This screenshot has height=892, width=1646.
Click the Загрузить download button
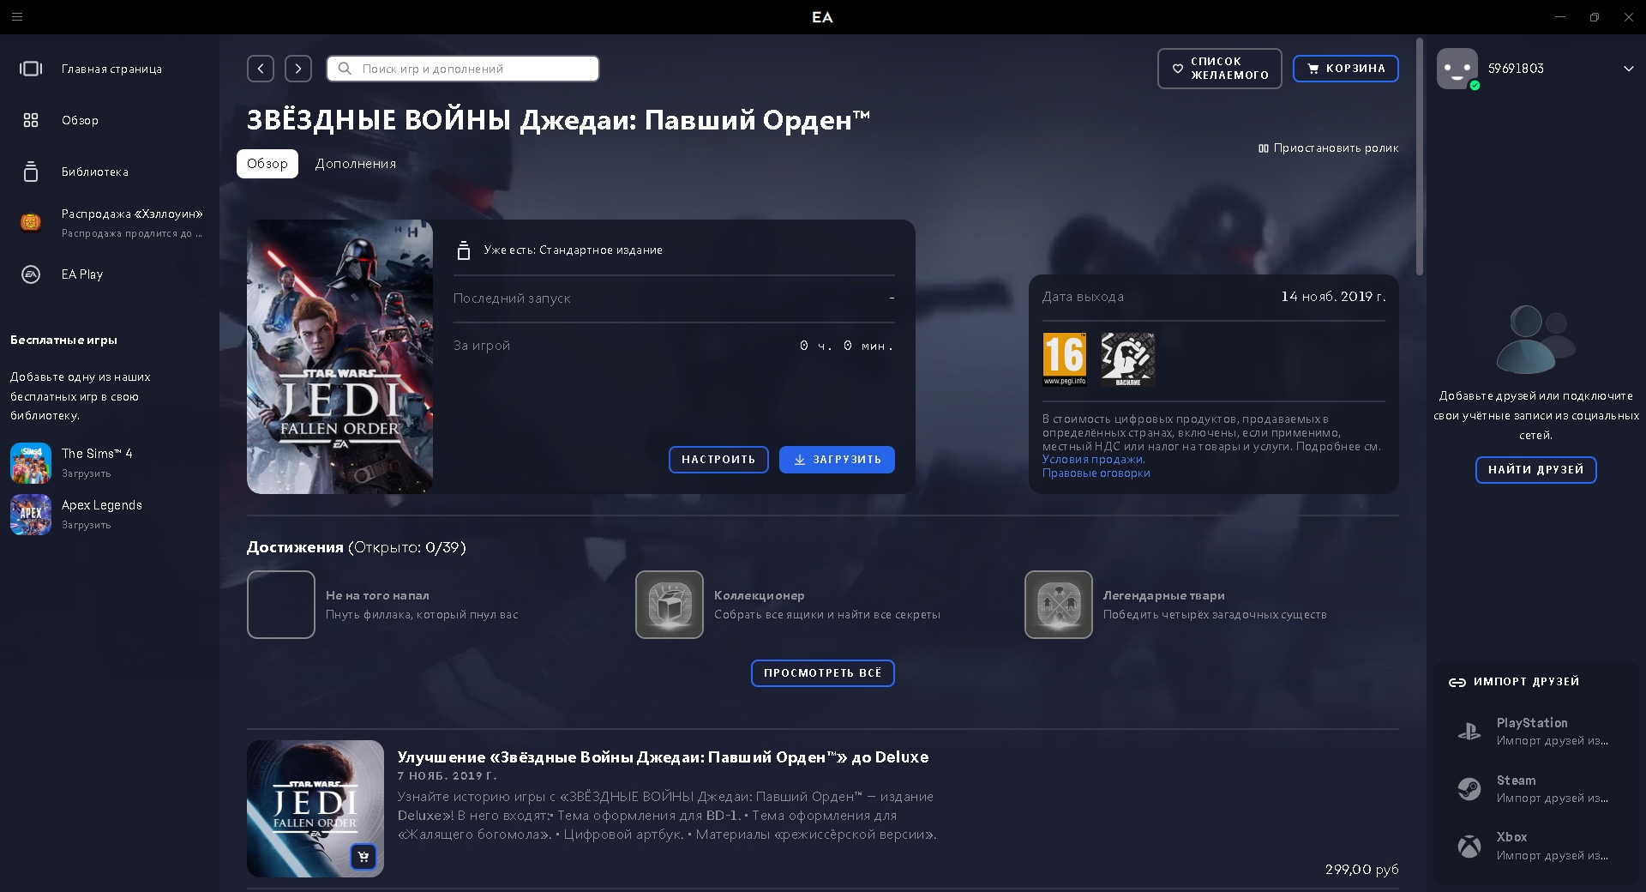tap(837, 460)
